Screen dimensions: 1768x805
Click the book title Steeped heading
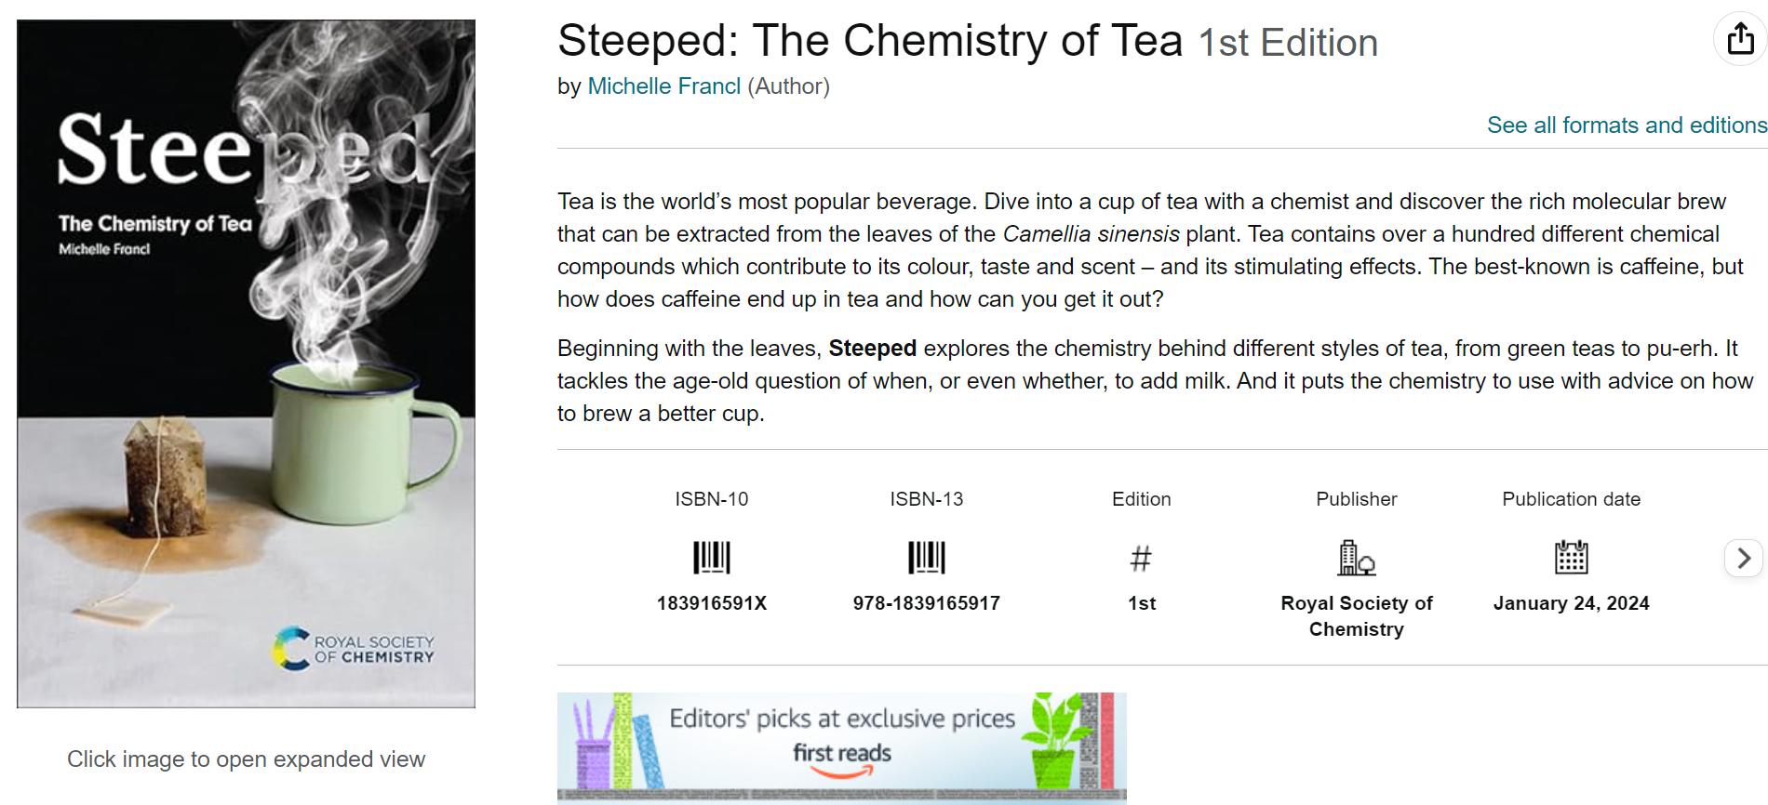869,42
